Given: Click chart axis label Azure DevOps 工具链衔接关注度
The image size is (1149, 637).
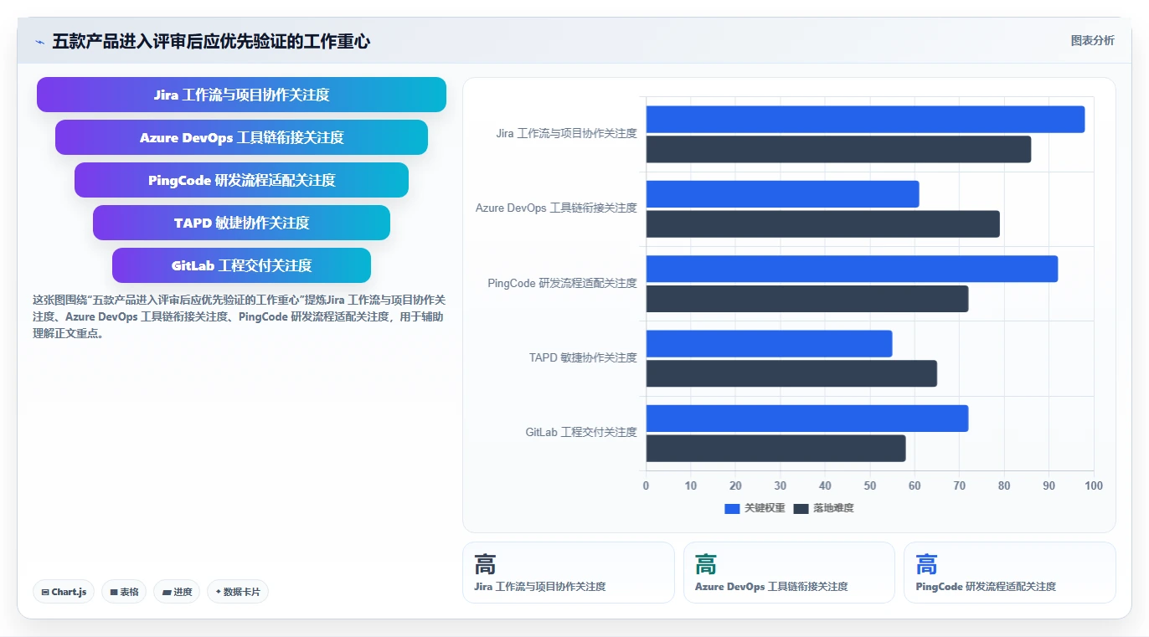Looking at the screenshot, I should pos(556,208).
